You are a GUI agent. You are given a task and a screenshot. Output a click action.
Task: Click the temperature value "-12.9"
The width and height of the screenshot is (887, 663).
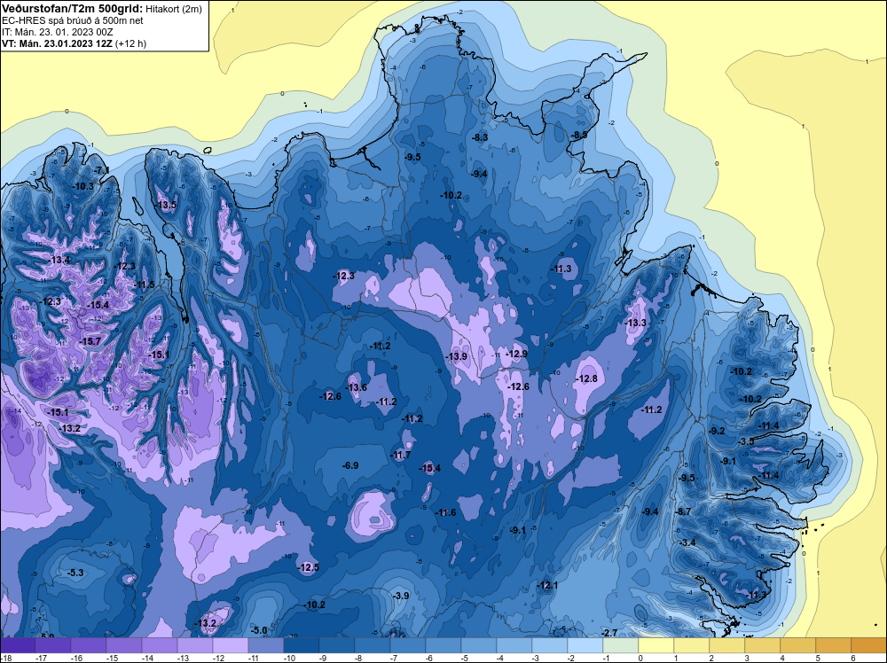tap(516, 354)
